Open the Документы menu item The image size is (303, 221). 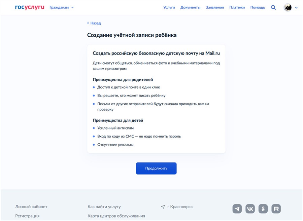[x=190, y=7]
